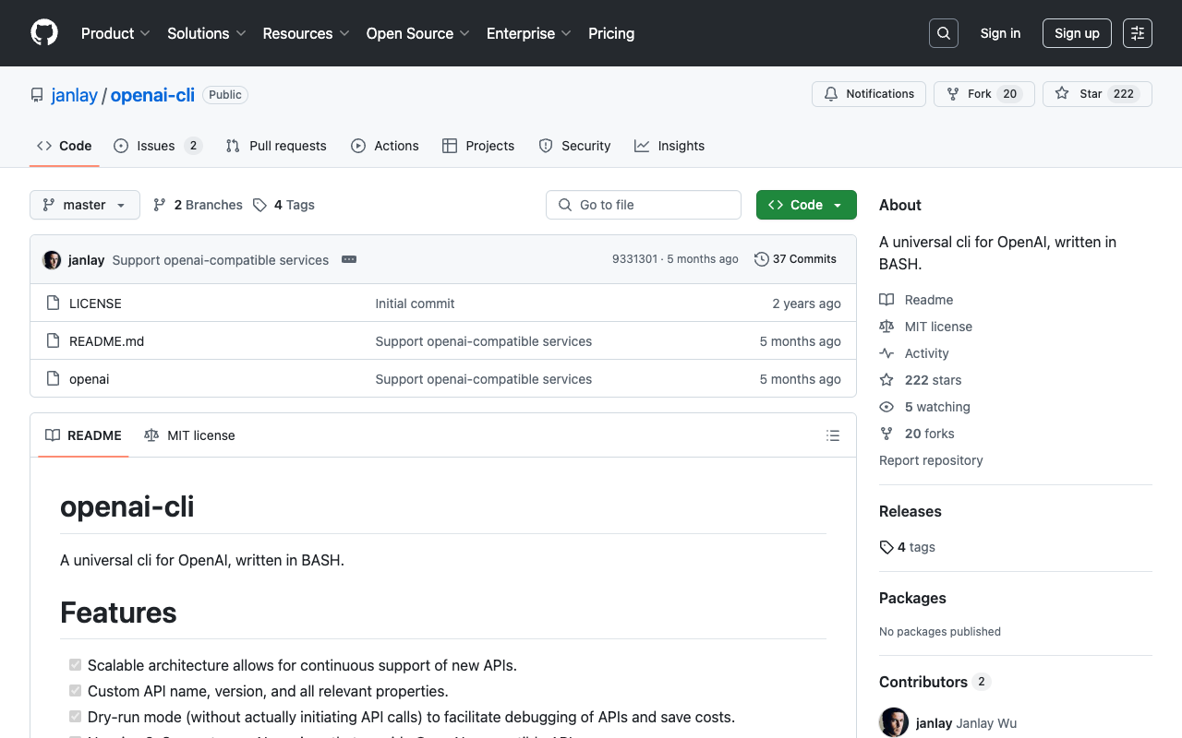Image resolution: width=1182 pixels, height=738 pixels.
Task: Open Readme link in About
Action: pyautogui.click(x=916, y=300)
